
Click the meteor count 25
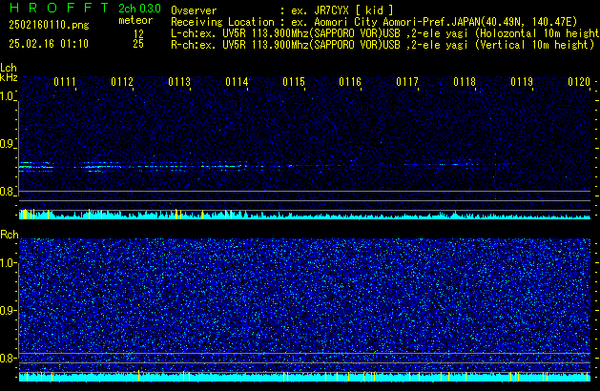138,44
